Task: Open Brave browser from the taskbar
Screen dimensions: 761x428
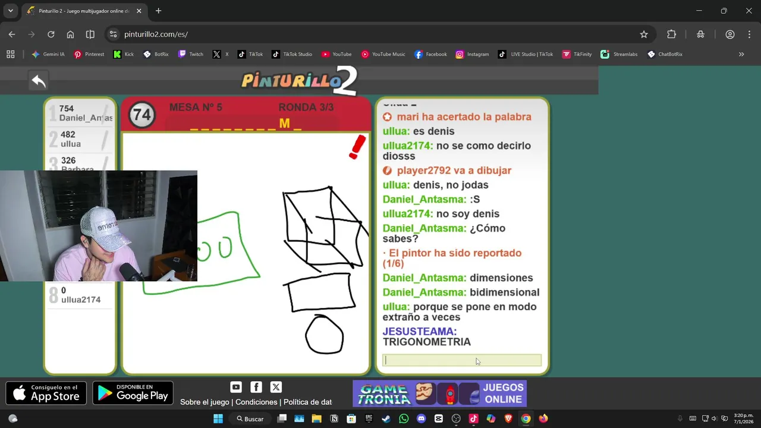Action: [508, 418]
